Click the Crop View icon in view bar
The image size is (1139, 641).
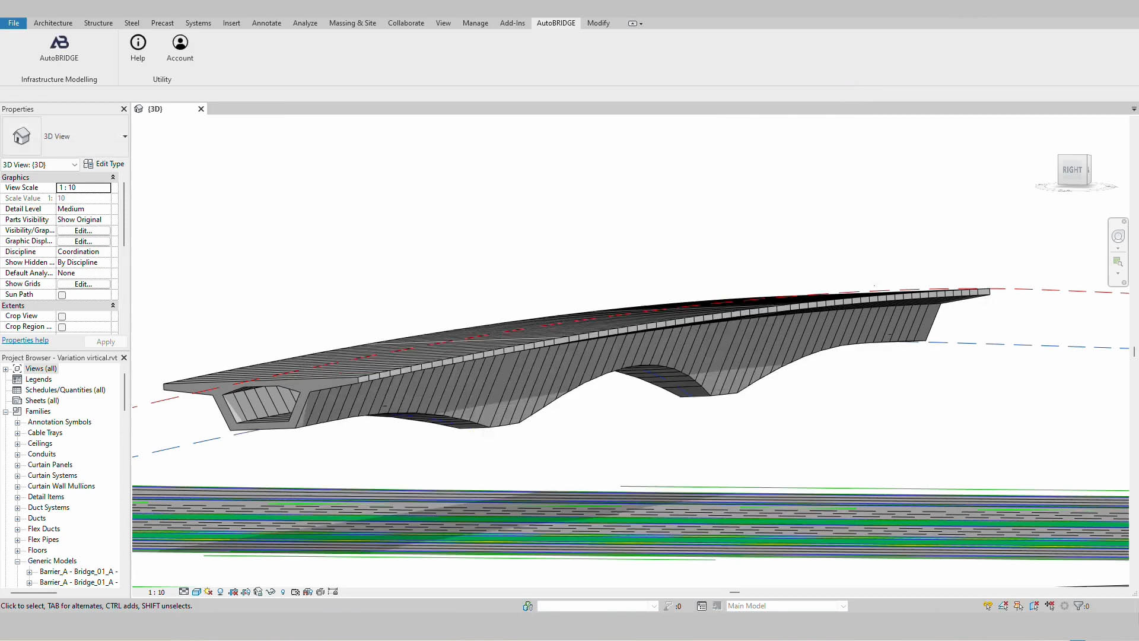coord(233,592)
